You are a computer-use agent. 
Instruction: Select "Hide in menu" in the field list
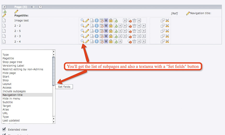(x=11, y=98)
